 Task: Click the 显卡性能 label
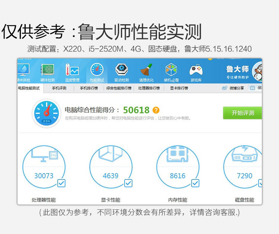pyautogui.click(x=111, y=200)
